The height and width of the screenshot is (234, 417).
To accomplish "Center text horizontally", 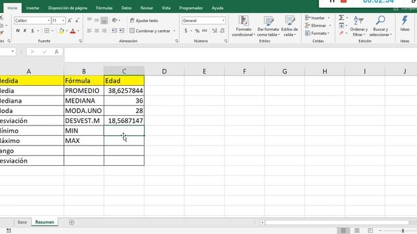I will [97, 31].
